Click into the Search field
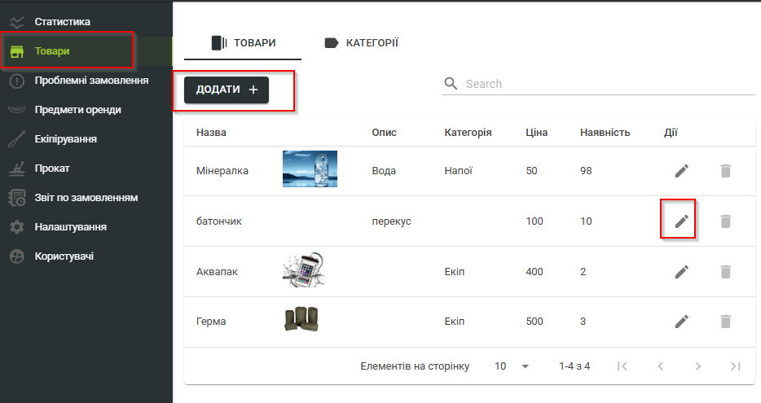The width and height of the screenshot is (761, 403). click(x=607, y=84)
